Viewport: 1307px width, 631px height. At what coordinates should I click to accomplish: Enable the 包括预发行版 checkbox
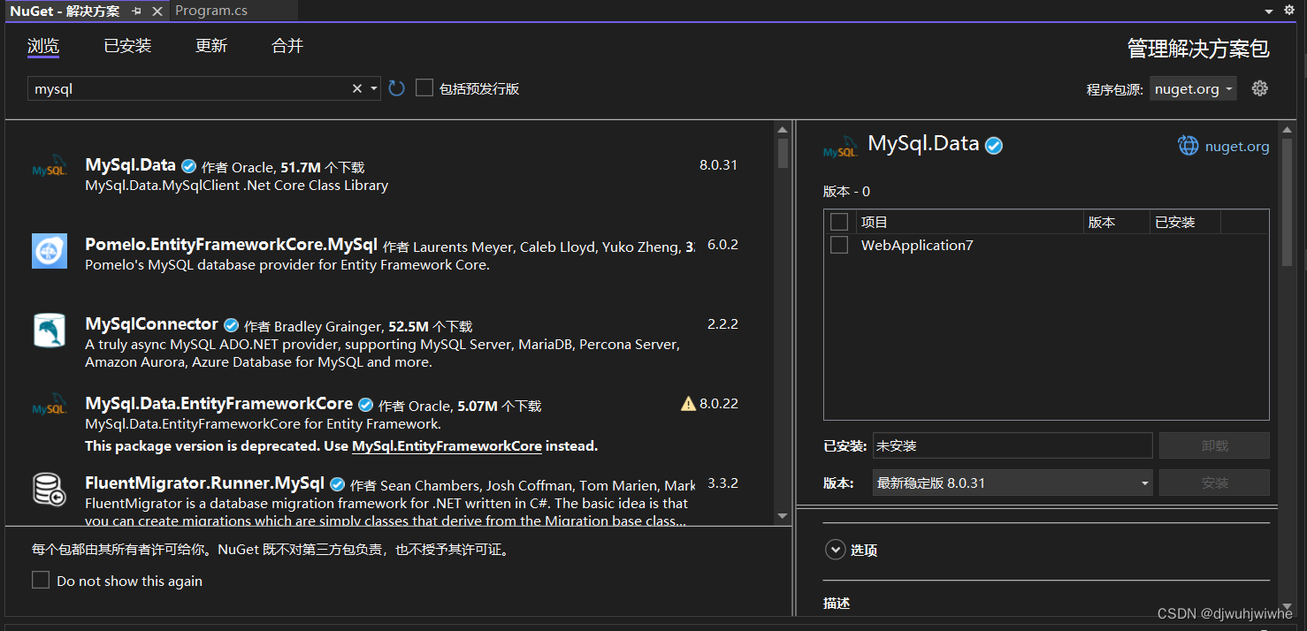point(424,87)
